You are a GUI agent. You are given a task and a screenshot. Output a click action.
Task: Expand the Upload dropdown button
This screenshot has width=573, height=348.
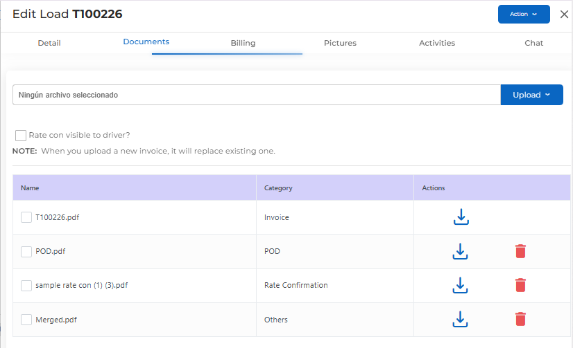click(531, 95)
